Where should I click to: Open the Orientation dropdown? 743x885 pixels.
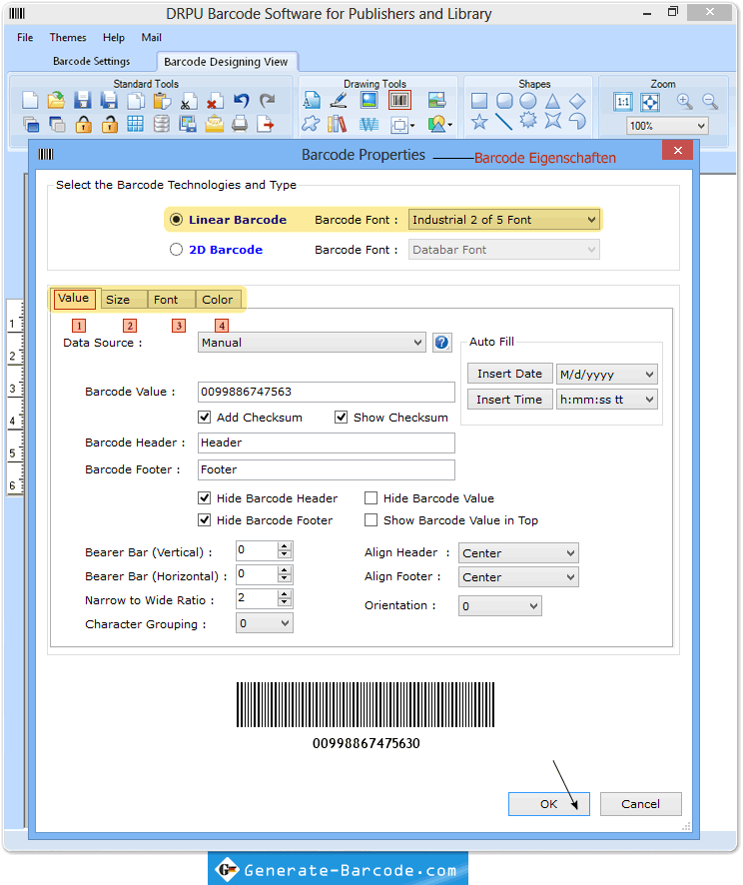[500, 606]
